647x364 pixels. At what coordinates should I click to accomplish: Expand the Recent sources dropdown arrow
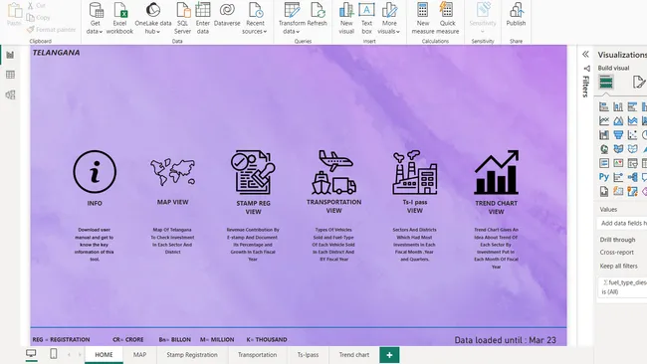point(265,32)
